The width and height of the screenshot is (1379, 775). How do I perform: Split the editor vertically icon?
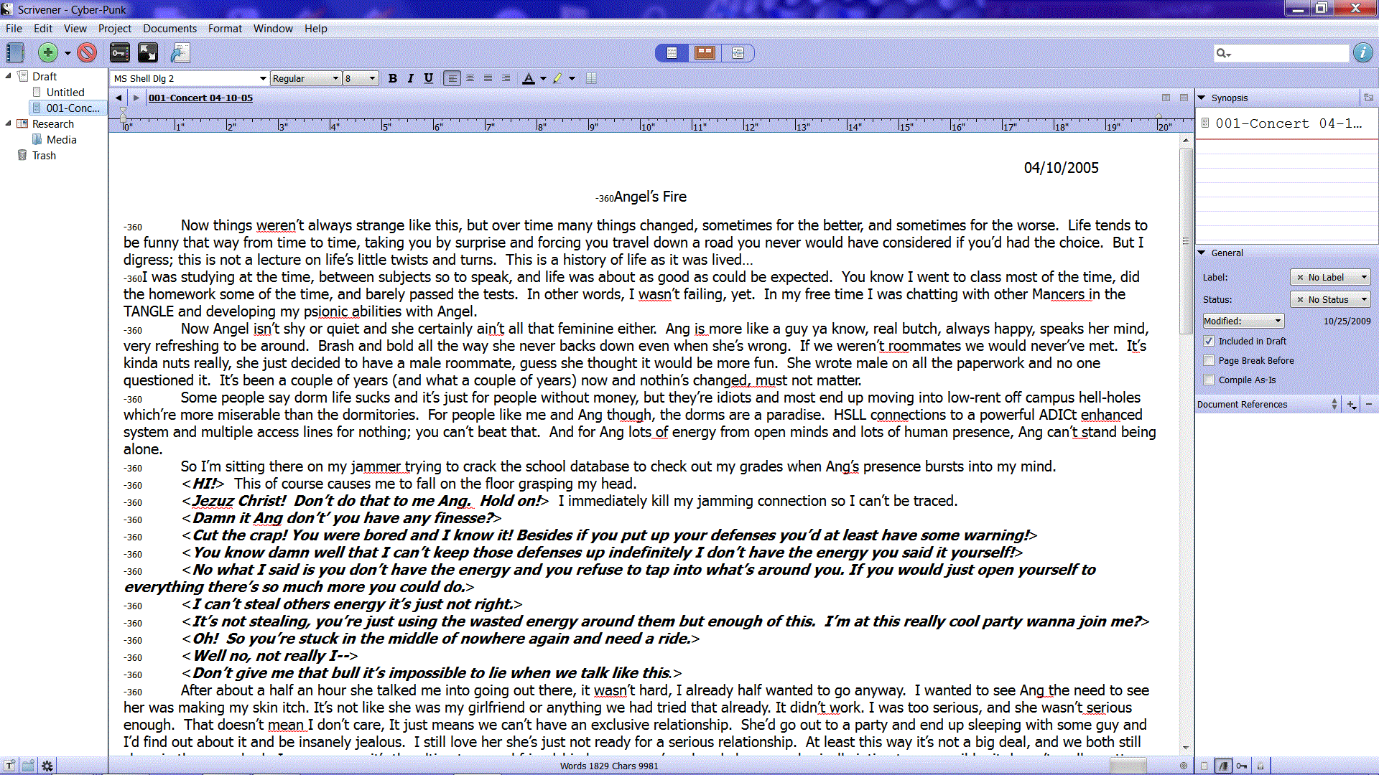coord(1166,98)
